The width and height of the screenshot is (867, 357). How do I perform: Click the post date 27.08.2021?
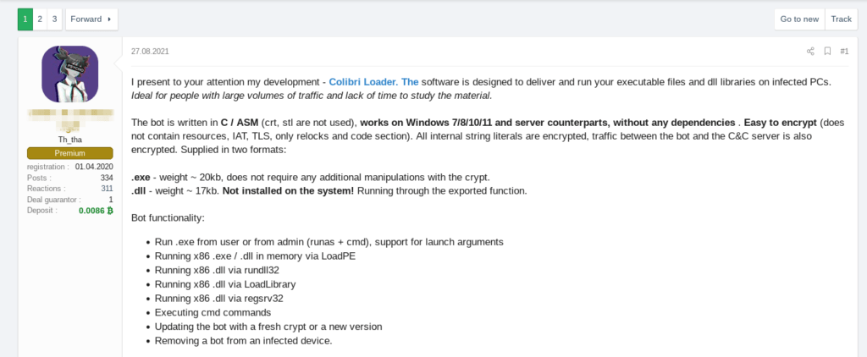[150, 52]
